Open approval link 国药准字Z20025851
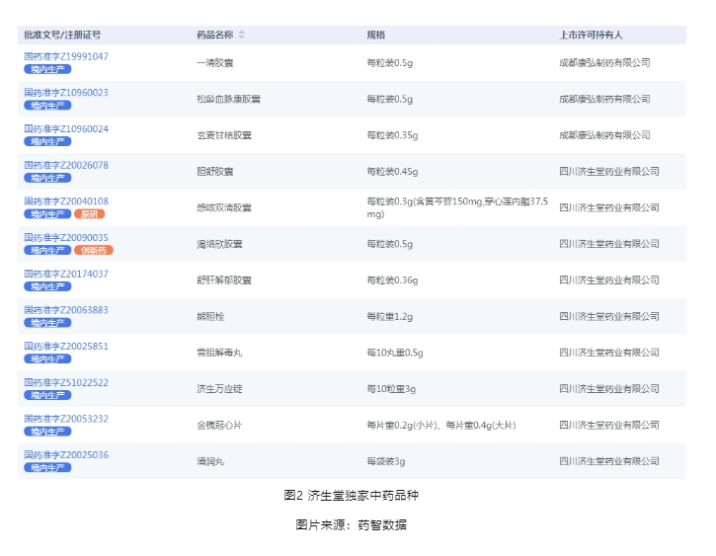The image size is (716, 556). pos(66,347)
